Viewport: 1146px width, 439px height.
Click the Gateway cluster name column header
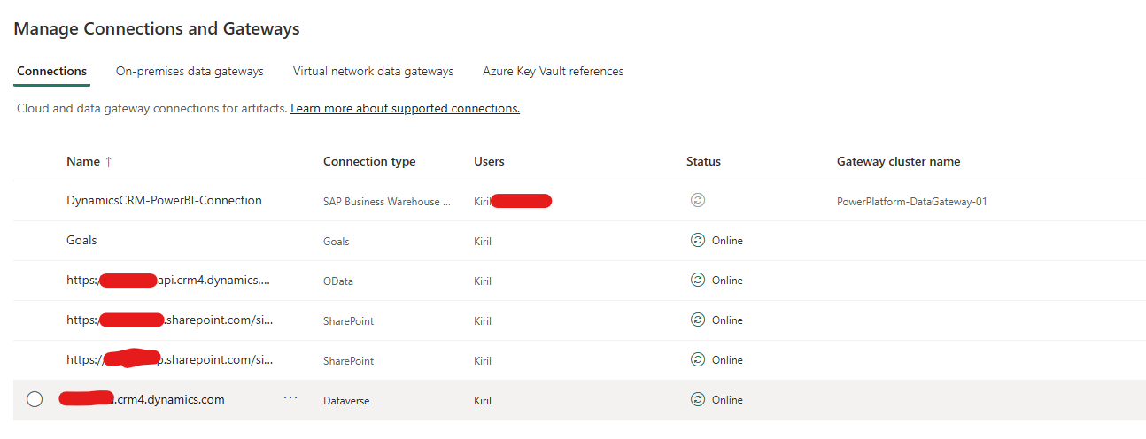[898, 162]
